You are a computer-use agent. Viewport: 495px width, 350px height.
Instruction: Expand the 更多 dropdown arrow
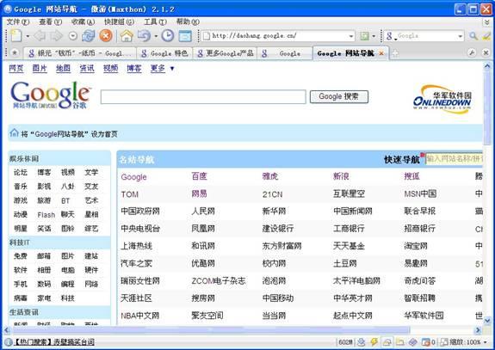point(172,69)
